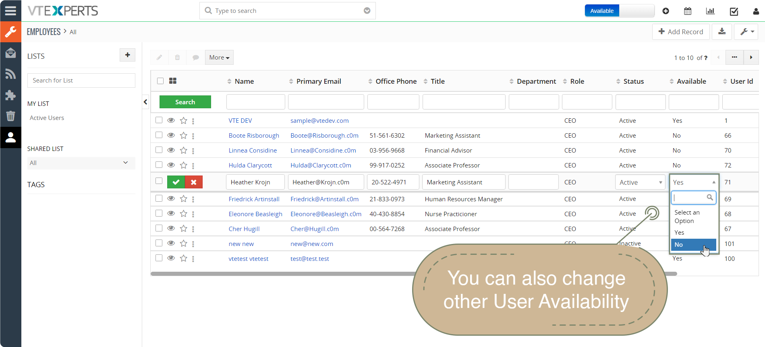
Task: Add a new list with plus button
Action: 127,55
